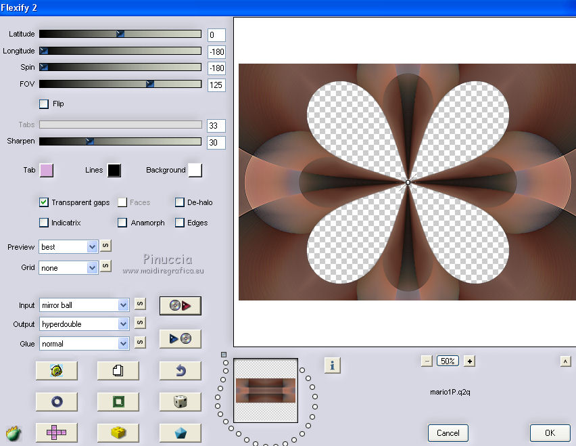
Task: Click the round yellow-green icon button
Action: [57, 371]
